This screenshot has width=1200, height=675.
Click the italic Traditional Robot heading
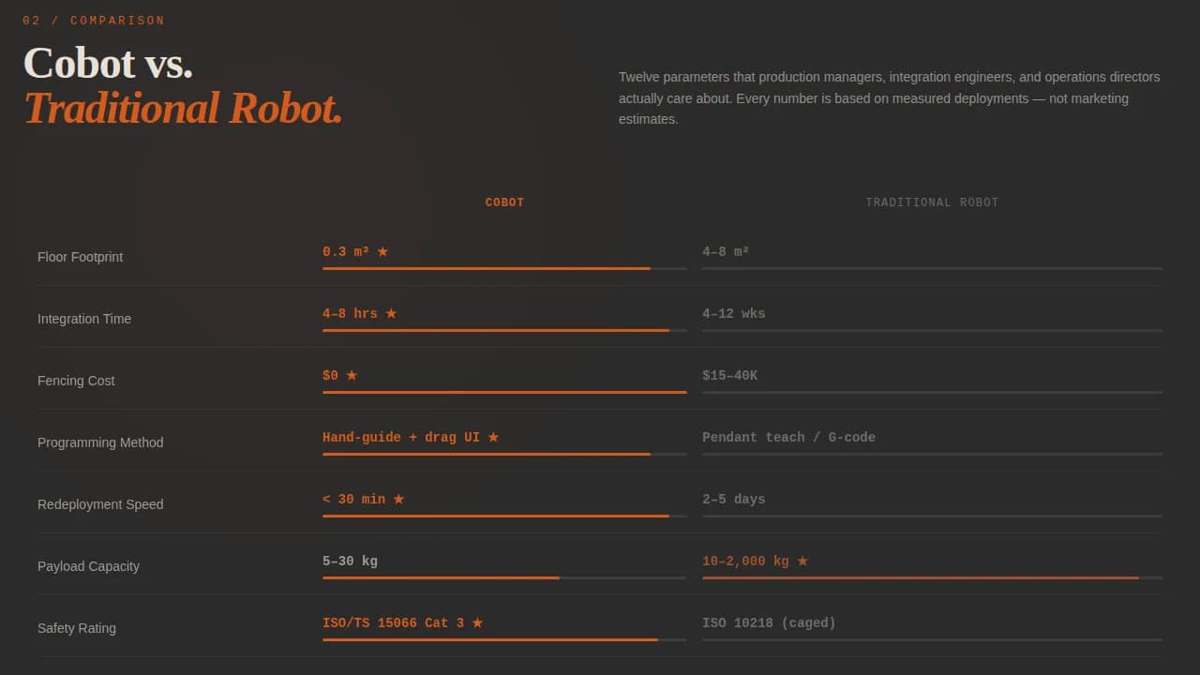coord(184,108)
